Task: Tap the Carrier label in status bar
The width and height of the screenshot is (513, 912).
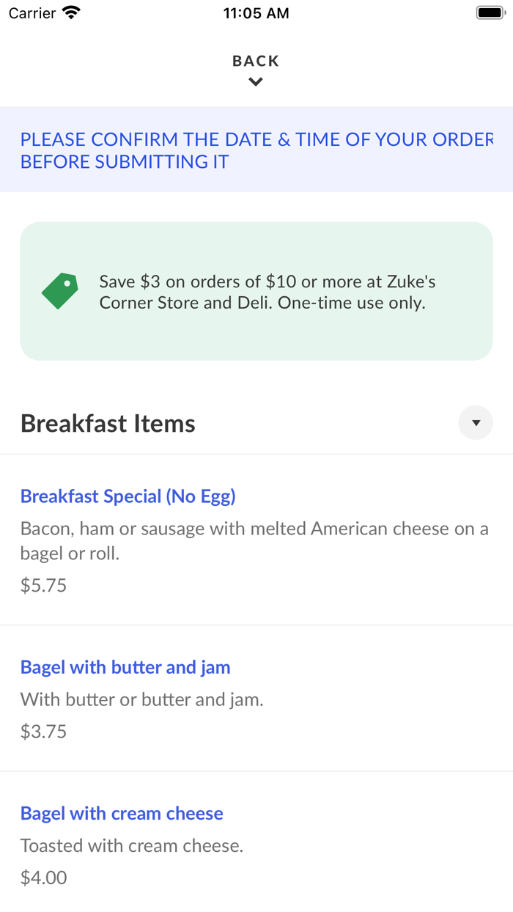Action: click(x=32, y=13)
